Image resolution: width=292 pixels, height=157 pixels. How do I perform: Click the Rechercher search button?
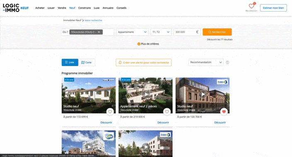[x=217, y=32]
